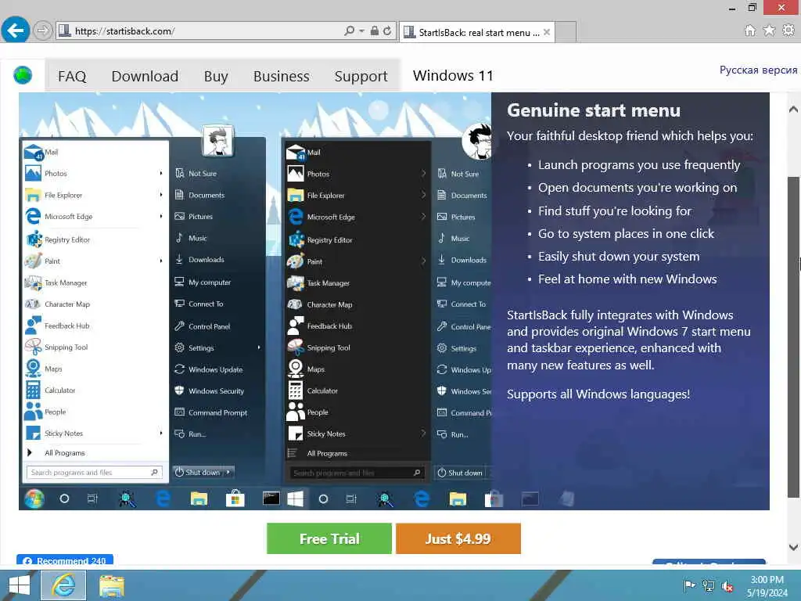Click Microsoft Edge icon in light start menu
Image resolution: width=801 pixels, height=601 pixels.
click(33, 216)
